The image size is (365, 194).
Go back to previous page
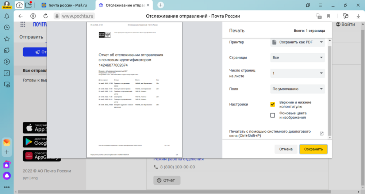tap(20, 16)
